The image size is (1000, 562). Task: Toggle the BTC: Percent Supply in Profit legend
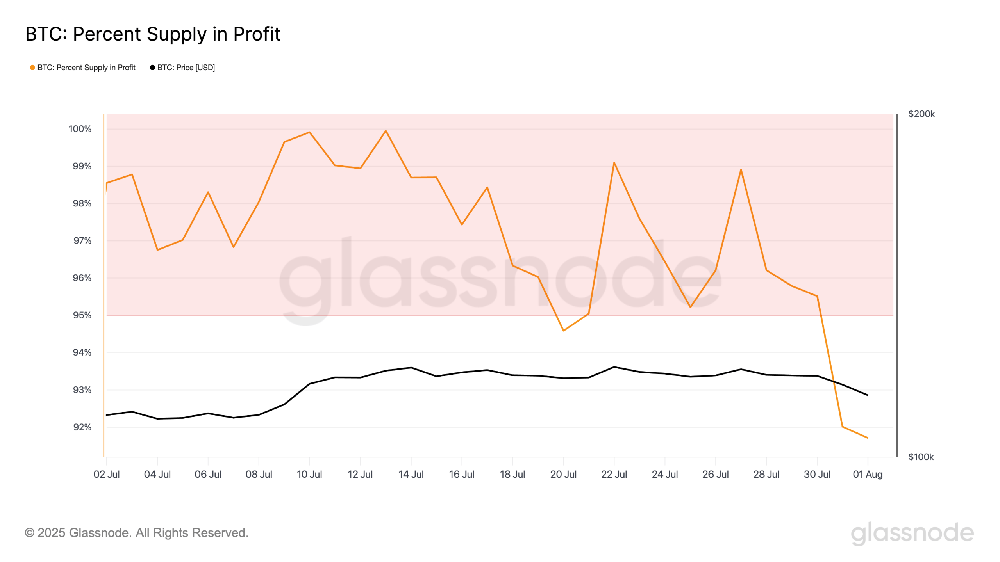coord(83,68)
